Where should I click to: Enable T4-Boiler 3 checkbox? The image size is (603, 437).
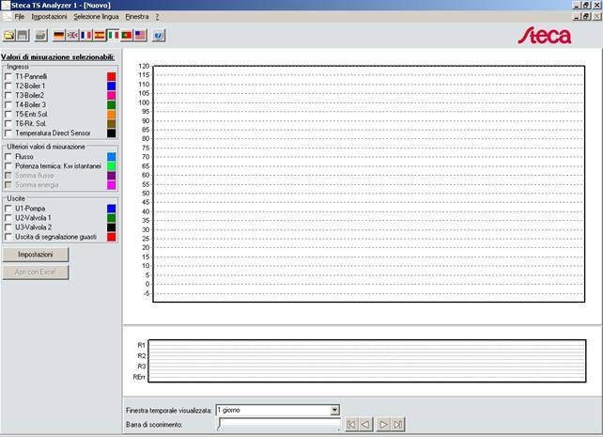coord(8,104)
